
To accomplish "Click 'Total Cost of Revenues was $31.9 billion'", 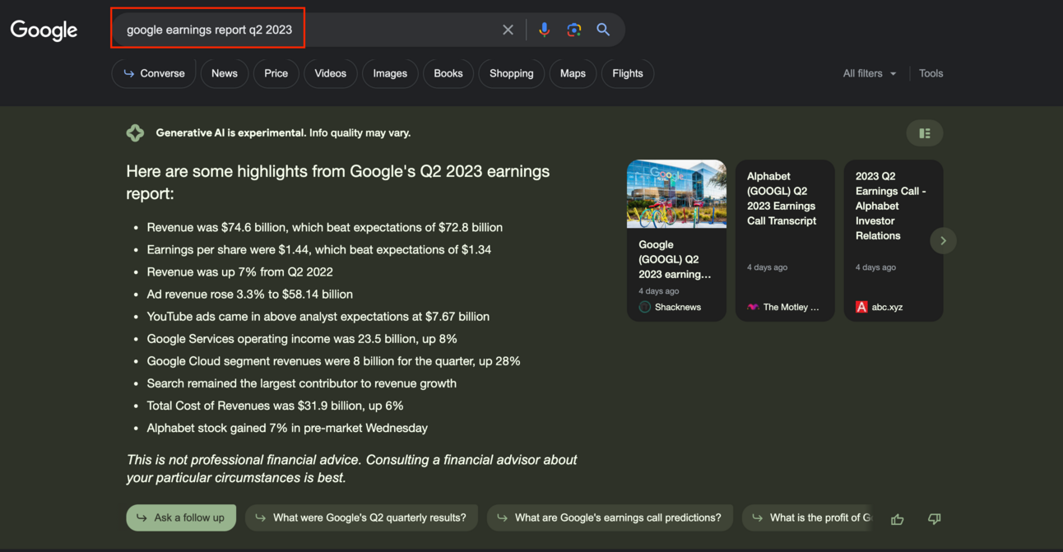I will (275, 405).
